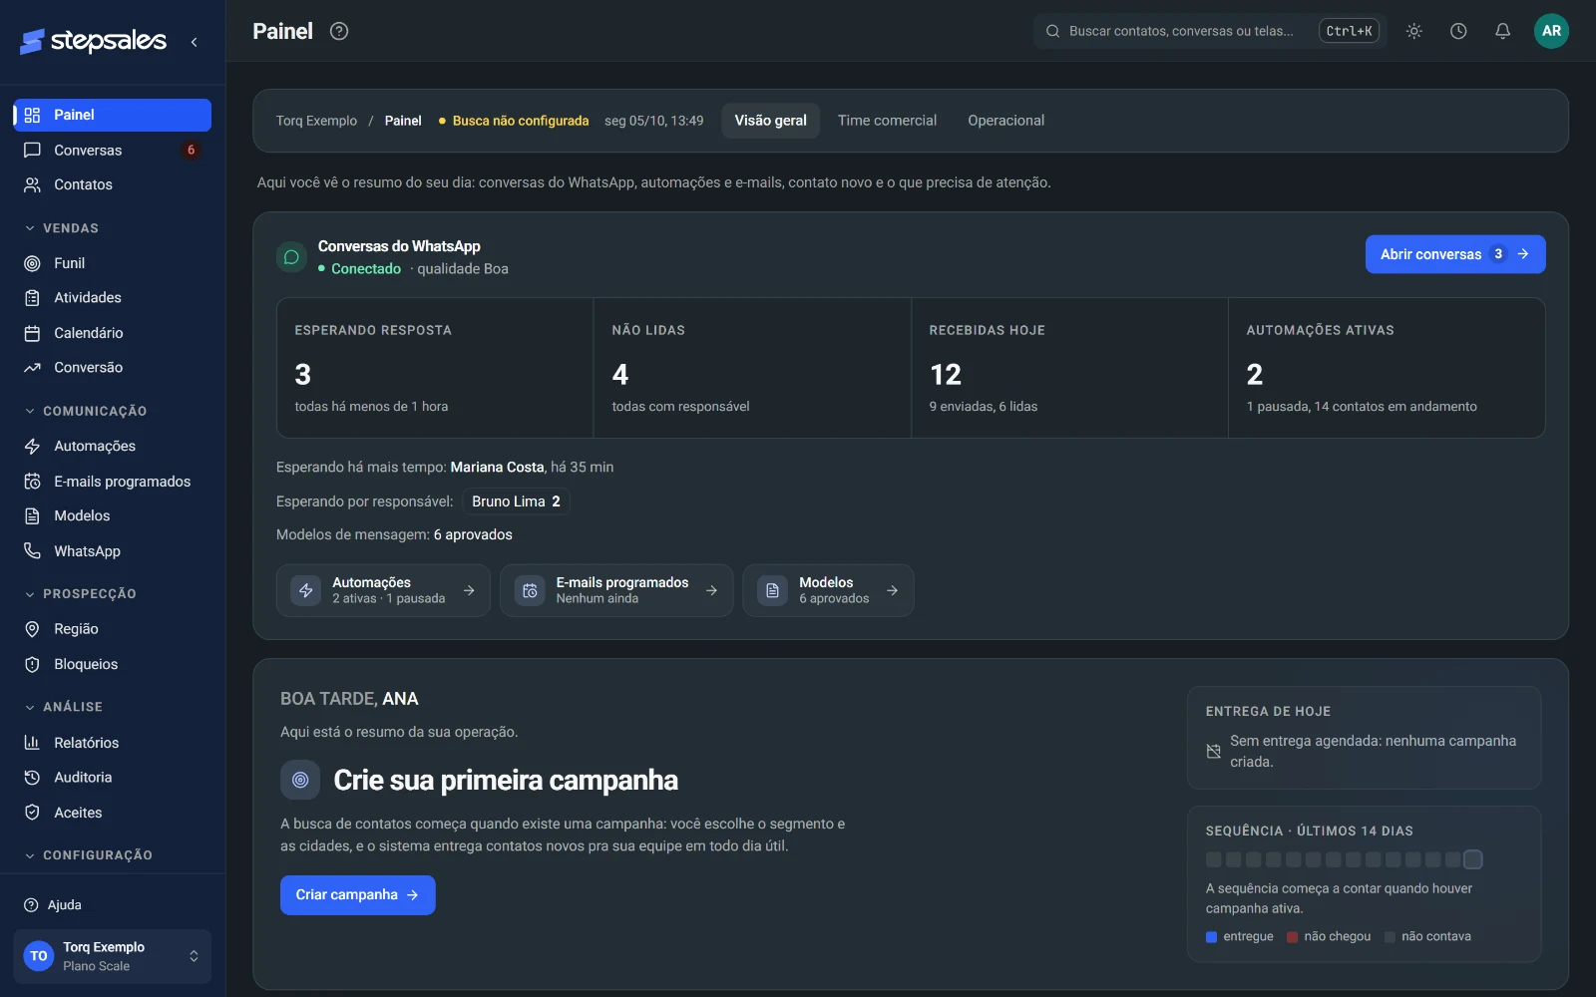Go to Contatos in the sidebar
The image size is (1596, 997).
(x=113, y=184)
